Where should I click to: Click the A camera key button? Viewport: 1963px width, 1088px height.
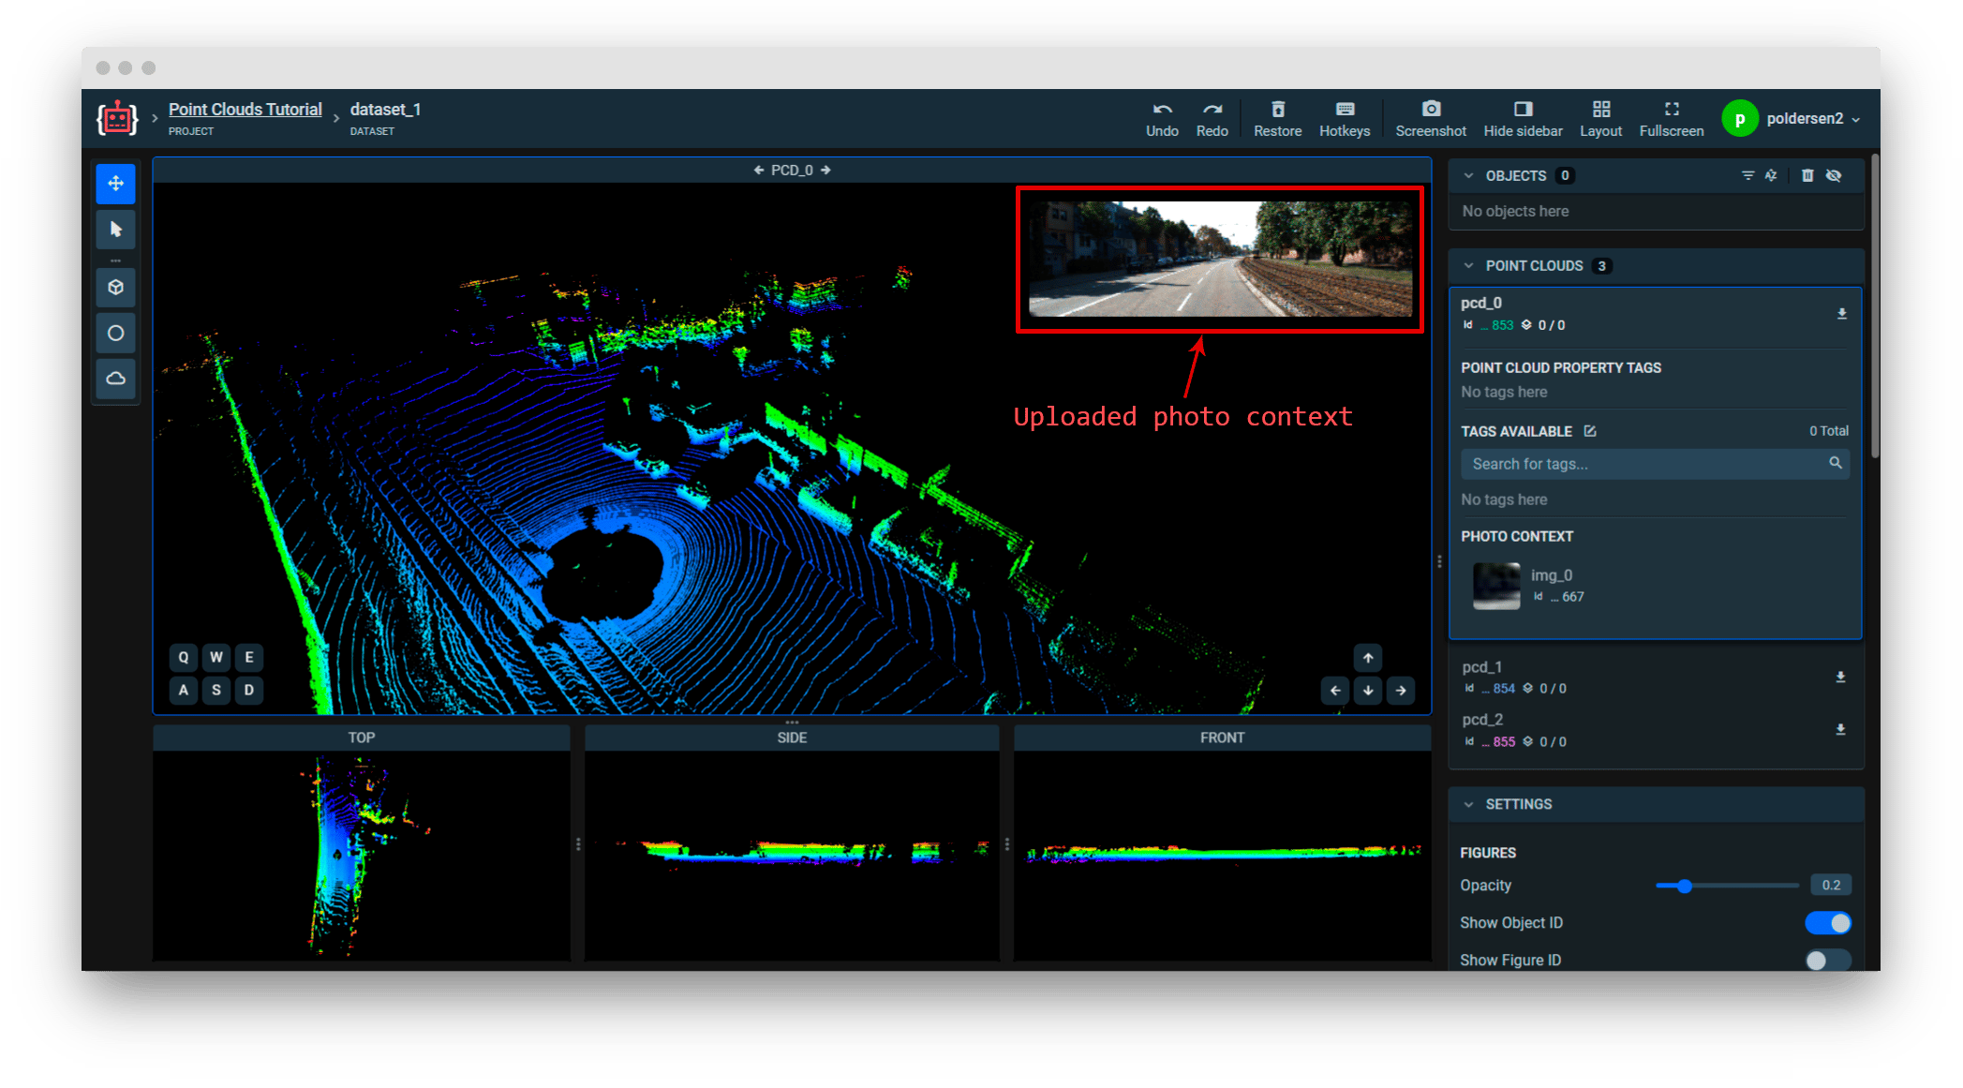coord(184,691)
